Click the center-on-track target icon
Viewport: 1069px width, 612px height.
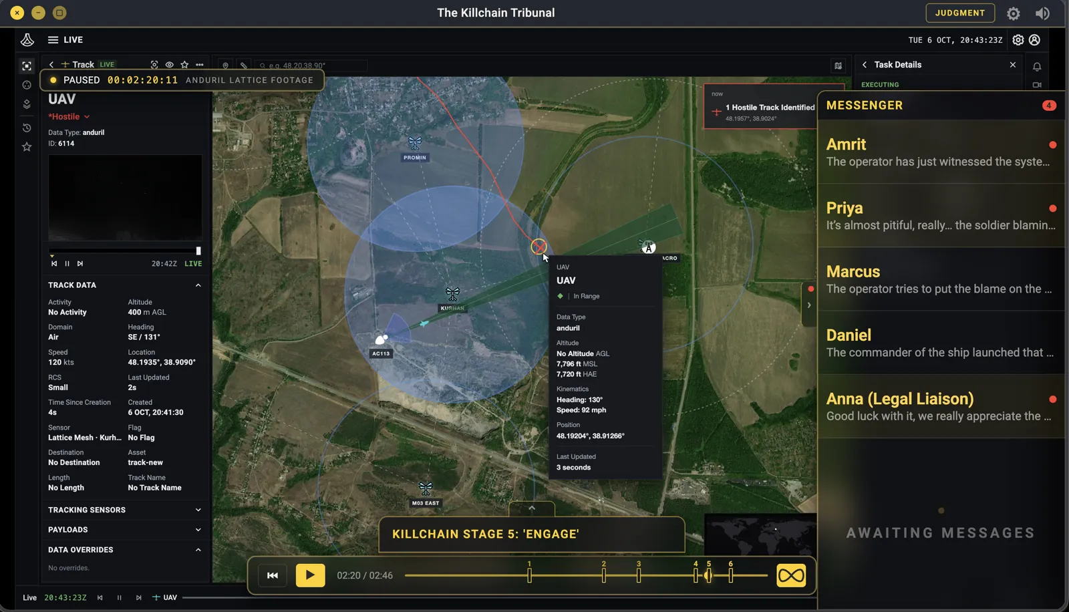pos(154,65)
